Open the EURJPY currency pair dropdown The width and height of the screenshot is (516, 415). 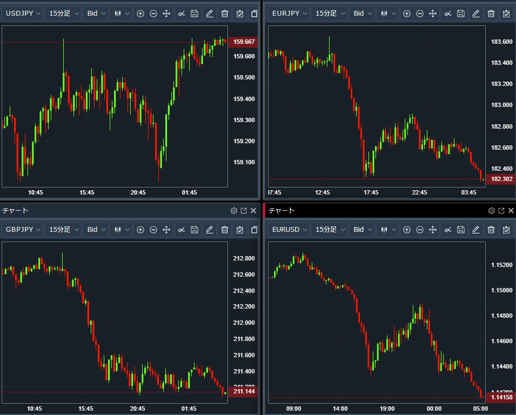tap(289, 14)
